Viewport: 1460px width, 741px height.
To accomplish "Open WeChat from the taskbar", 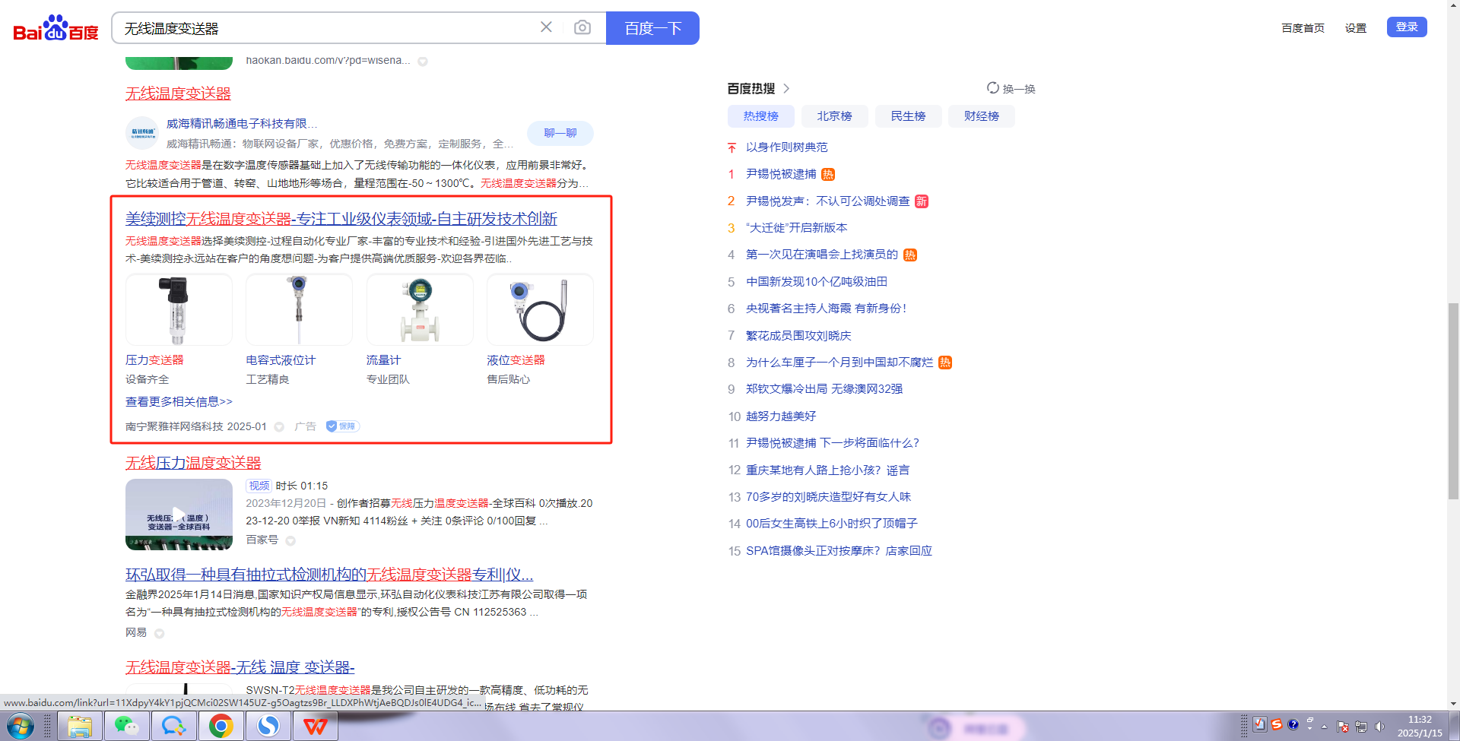I will click(x=126, y=727).
